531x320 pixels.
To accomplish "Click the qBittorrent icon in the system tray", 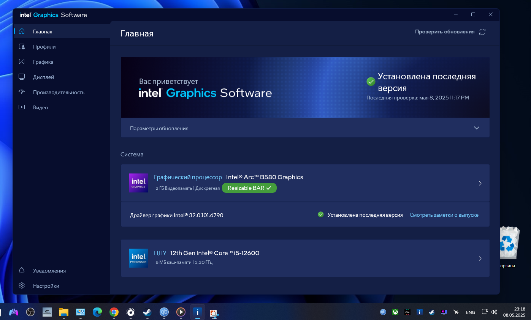I will [x=383, y=312].
